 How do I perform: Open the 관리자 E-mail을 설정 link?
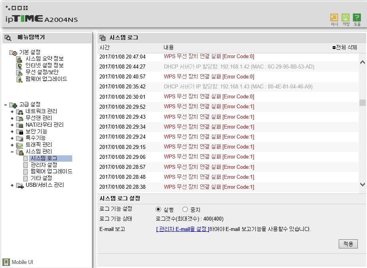tap(183, 229)
